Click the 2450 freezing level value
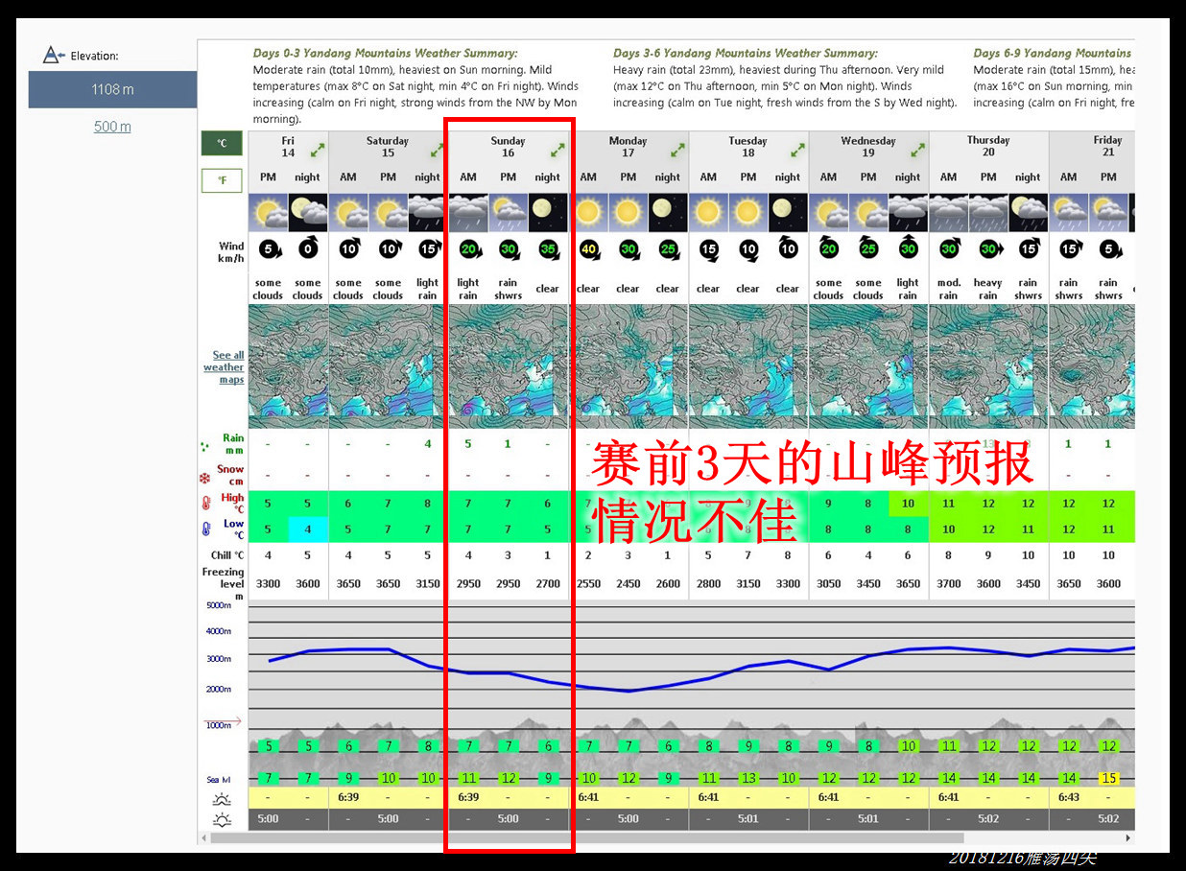This screenshot has height=871, width=1186. [629, 583]
